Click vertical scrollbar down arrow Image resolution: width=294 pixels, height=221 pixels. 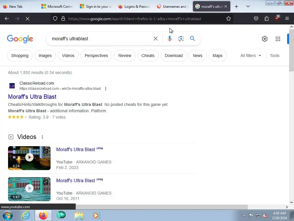tap(291, 202)
